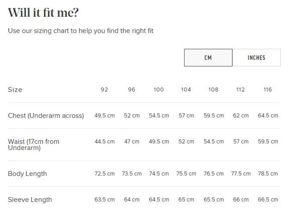The width and height of the screenshot is (290, 223).
Task: Click the 'Will it fit me?' heading
Action: [43, 13]
